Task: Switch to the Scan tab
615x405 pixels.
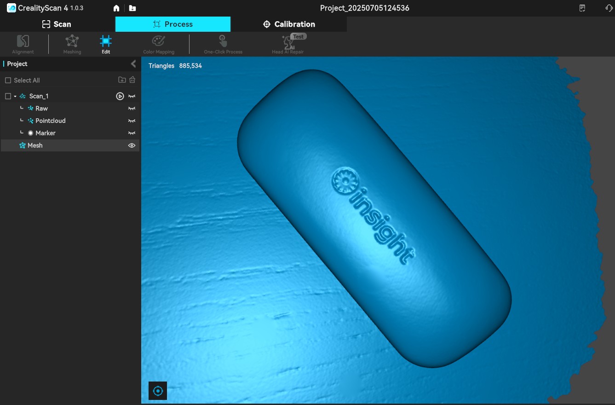Action: [57, 24]
